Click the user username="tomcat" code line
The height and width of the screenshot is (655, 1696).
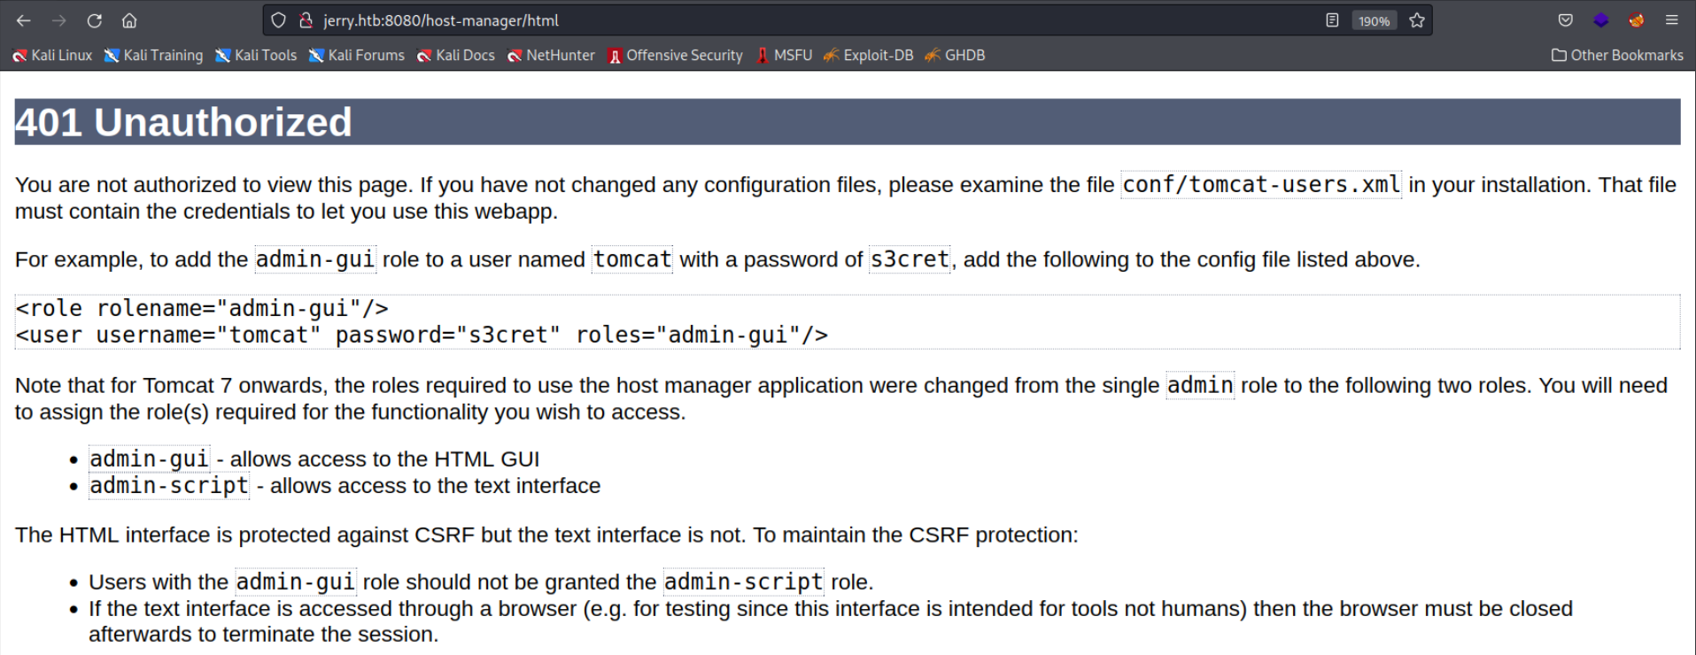click(422, 335)
